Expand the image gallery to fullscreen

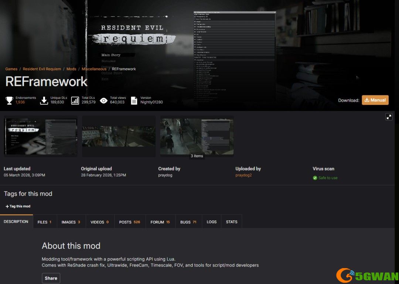[x=389, y=116]
